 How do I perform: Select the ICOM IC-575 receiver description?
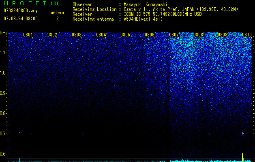click(x=163, y=14)
